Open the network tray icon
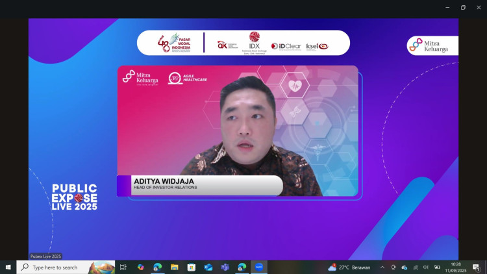 (416, 267)
